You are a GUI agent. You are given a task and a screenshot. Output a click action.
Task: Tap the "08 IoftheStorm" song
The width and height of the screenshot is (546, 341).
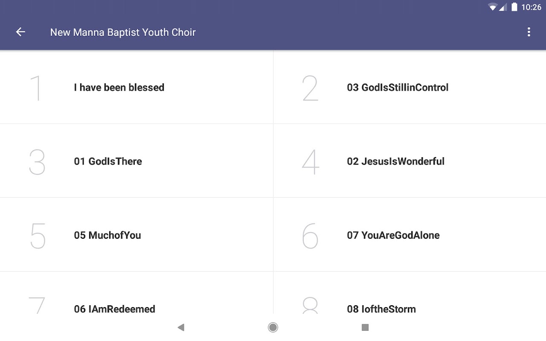[381, 309]
